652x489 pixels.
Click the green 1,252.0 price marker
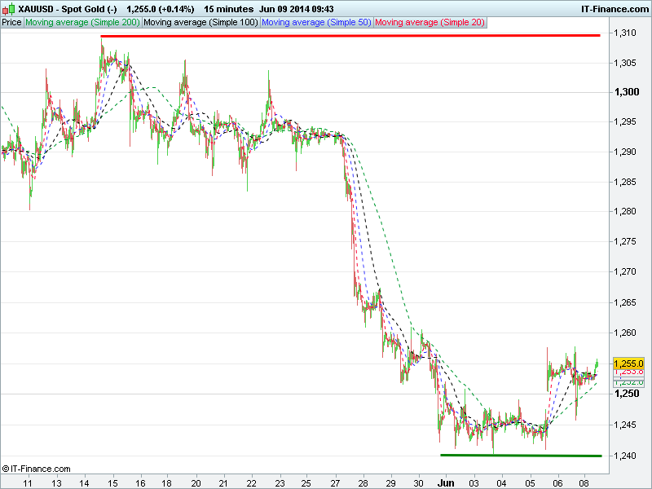click(628, 382)
